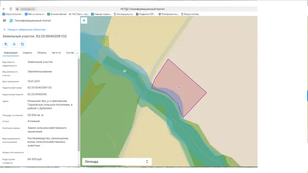The height and width of the screenshot is (173, 308).
Task: Switch to the Состав tab
Action: tap(70, 53)
